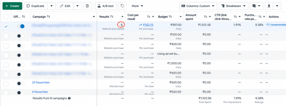This screenshot has height=106, width=286.
Task: Click the tag label icon
Action: [x=122, y=6]
